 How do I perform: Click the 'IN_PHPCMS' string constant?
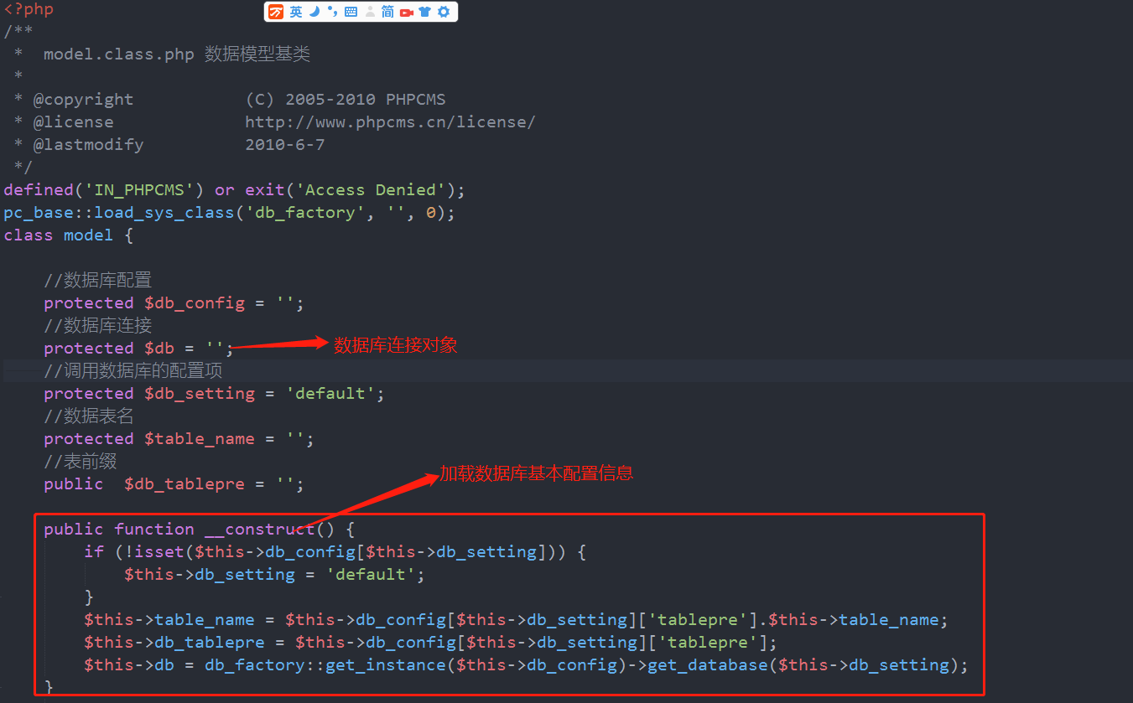138,190
